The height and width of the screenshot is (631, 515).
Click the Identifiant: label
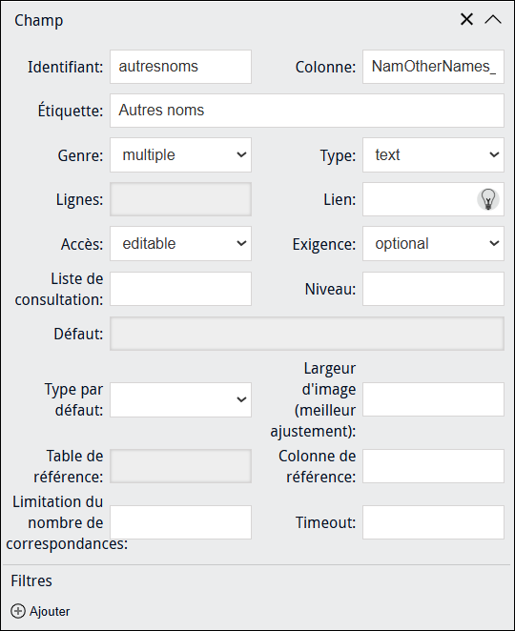[65, 67]
